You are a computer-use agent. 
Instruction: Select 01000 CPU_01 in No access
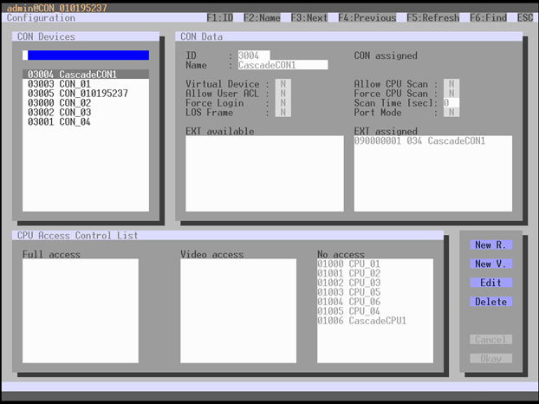coord(375,264)
